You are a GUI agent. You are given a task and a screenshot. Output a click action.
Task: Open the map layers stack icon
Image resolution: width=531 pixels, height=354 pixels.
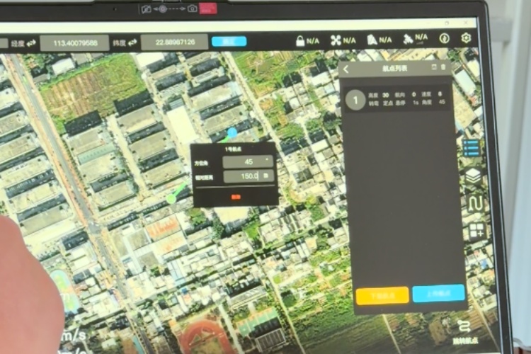coord(473,176)
